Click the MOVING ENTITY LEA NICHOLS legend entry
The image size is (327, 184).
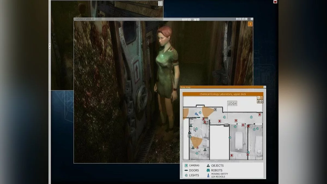point(217,175)
